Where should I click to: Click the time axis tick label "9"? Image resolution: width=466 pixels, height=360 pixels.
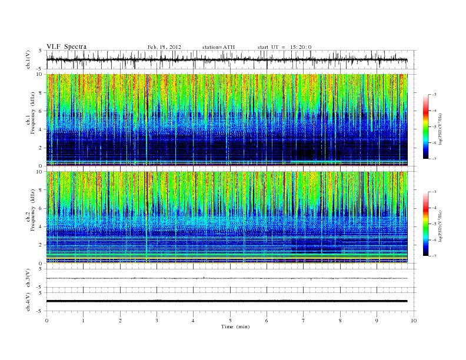tap(377, 321)
